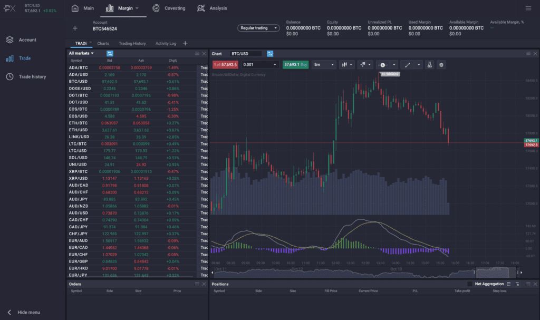Click the flask indicators icon in chart toolbar
Image resolution: width=540 pixels, height=320 pixels.
[x=429, y=64]
